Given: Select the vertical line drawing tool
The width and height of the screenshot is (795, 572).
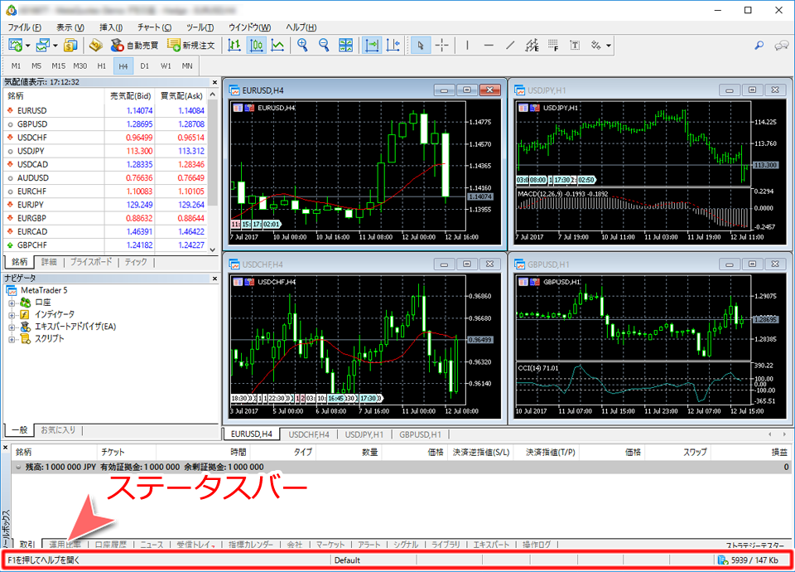Looking at the screenshot, I should (467, 45).
